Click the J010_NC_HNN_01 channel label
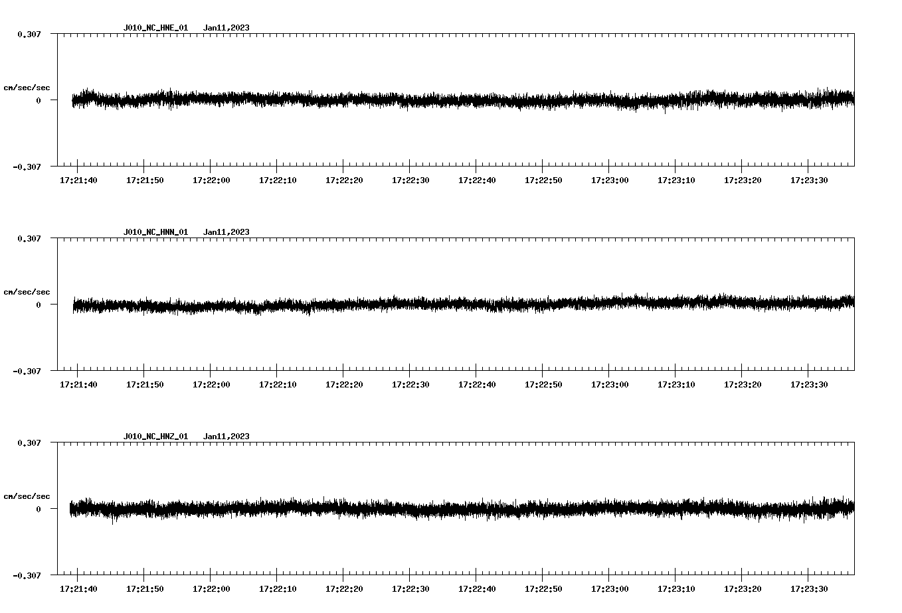The width and height of the screenshot is (902, 613). 155,232
